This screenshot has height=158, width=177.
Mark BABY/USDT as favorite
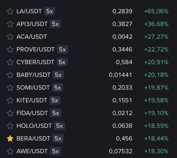point(10,75)
